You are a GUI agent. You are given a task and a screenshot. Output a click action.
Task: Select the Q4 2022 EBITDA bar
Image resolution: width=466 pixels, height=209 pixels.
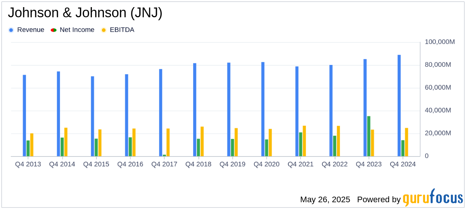338,141
